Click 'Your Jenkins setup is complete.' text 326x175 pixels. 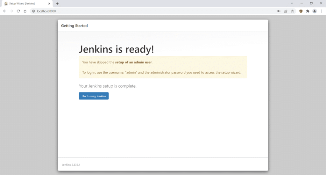(108, 86)
